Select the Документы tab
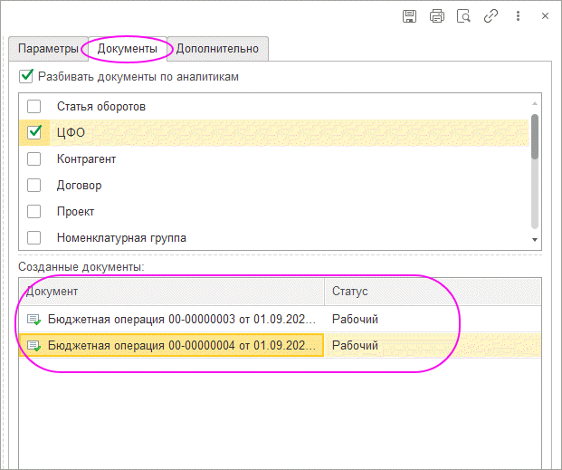The image size is (562, 470). coord(128,49)
